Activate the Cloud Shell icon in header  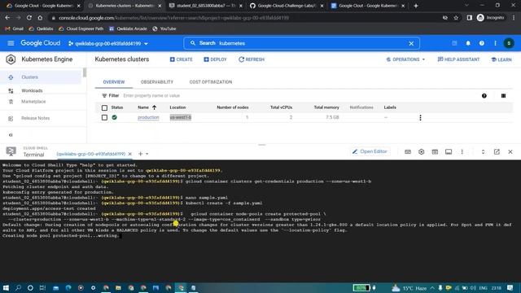pyautogui.click(x=454, y=43)
